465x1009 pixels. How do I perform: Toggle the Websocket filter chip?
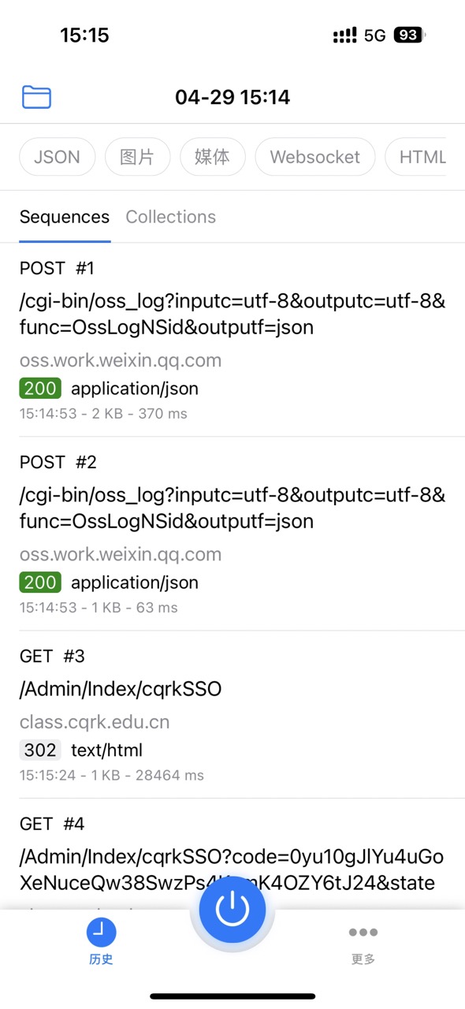314,157
